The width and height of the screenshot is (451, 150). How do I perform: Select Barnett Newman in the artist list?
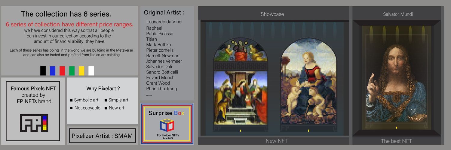pyautogui.click(x=163, y=55)
